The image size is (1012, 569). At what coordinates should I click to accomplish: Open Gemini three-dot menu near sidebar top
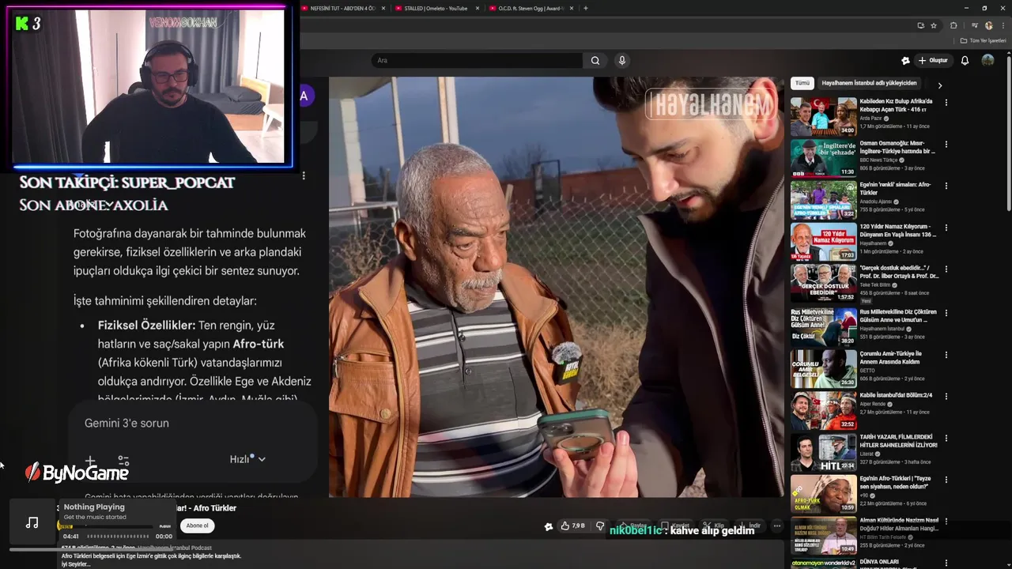click(x=303, y=175)
